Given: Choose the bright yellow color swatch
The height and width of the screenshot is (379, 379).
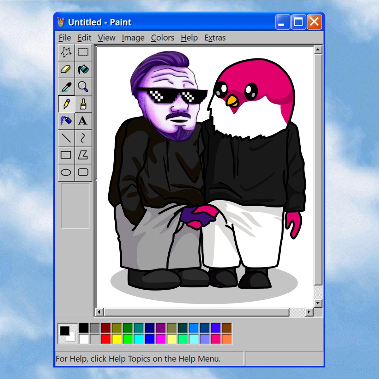Looking at the screenshot, I should (x=117, y=339).
